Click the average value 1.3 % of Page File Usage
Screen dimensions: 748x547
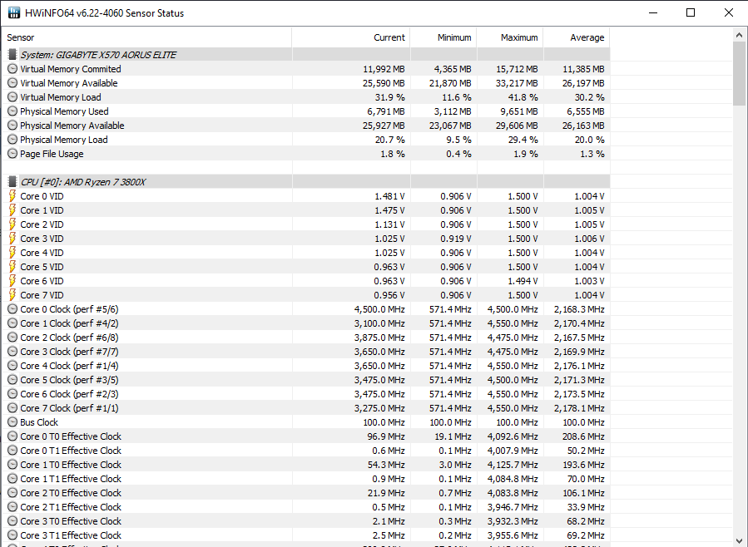(592, 154)
